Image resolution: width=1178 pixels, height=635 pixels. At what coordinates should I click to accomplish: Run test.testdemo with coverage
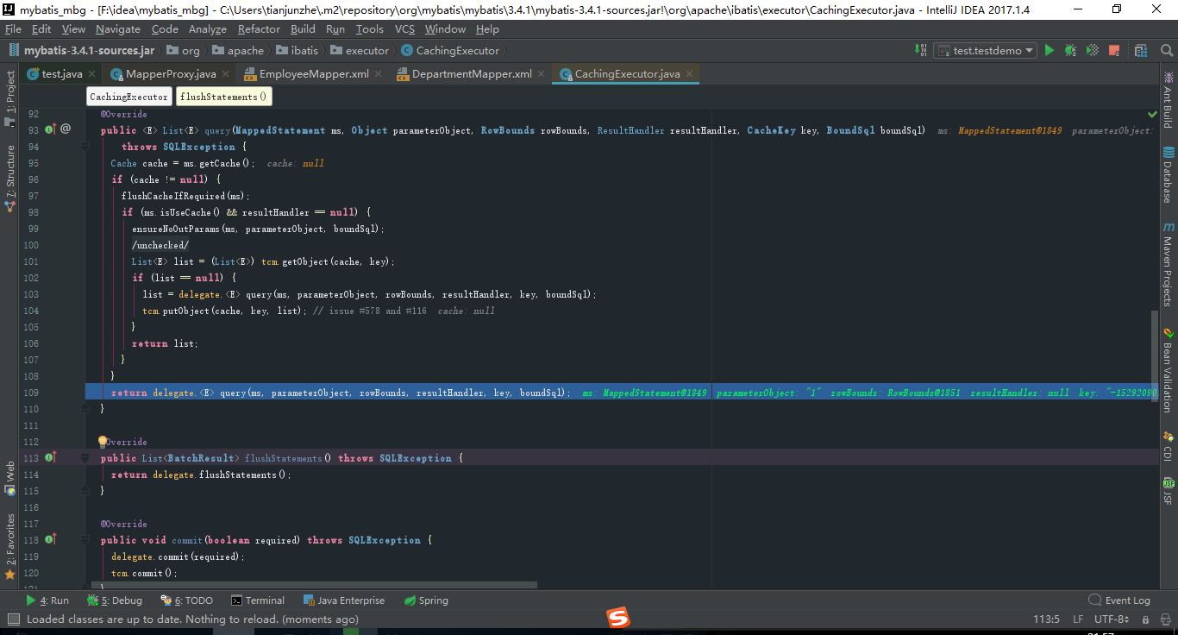pos(1092,50)
